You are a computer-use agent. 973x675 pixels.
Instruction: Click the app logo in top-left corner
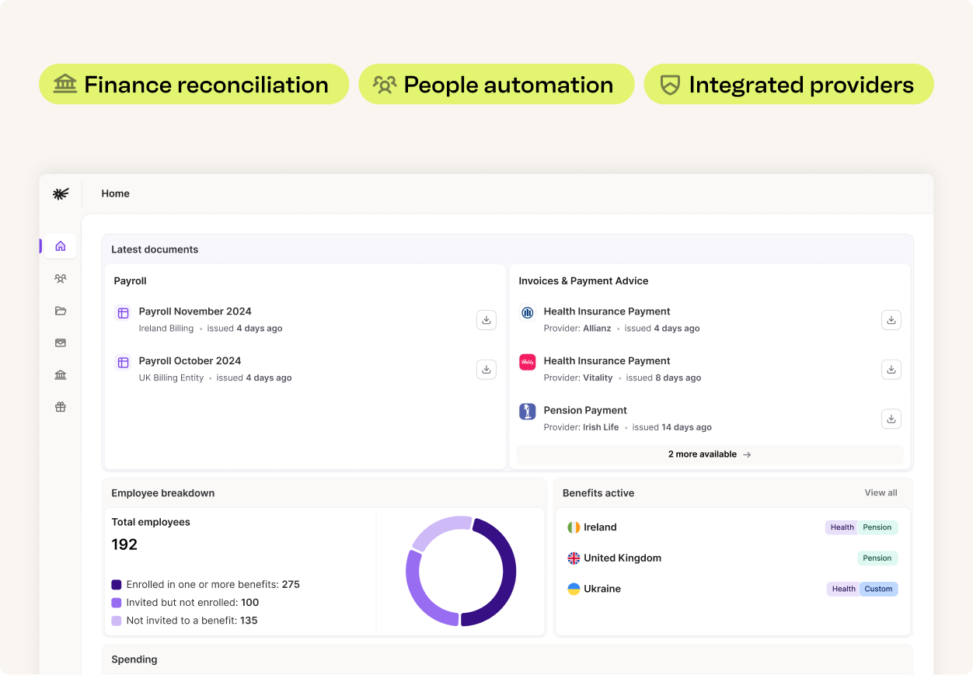tap(61, 193)
